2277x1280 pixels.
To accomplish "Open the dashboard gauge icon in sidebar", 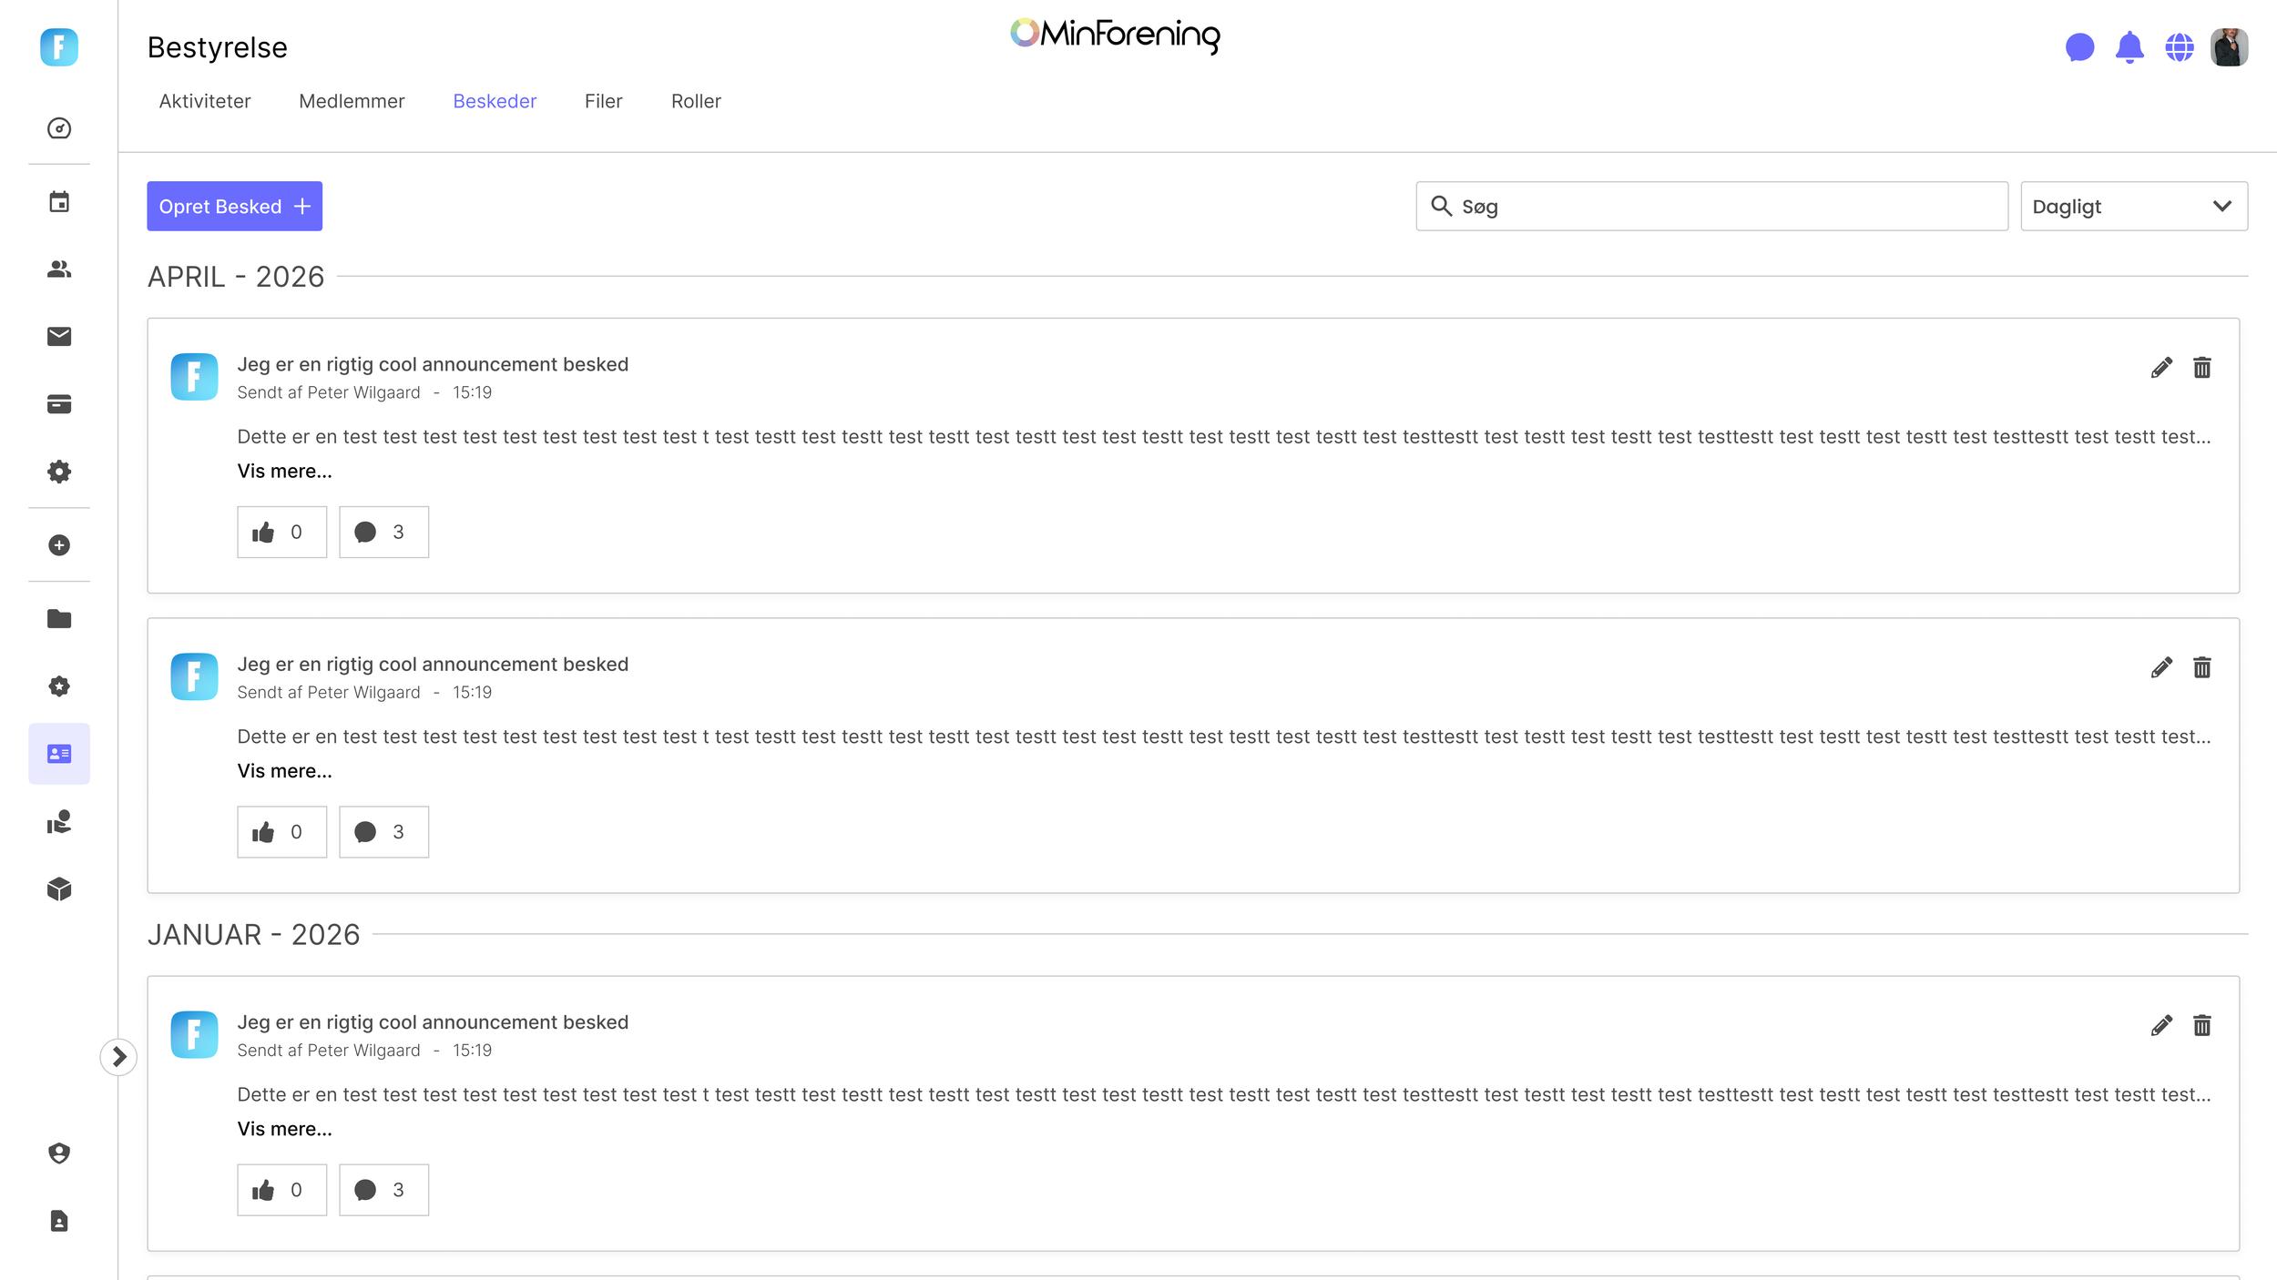I will 59,128.
